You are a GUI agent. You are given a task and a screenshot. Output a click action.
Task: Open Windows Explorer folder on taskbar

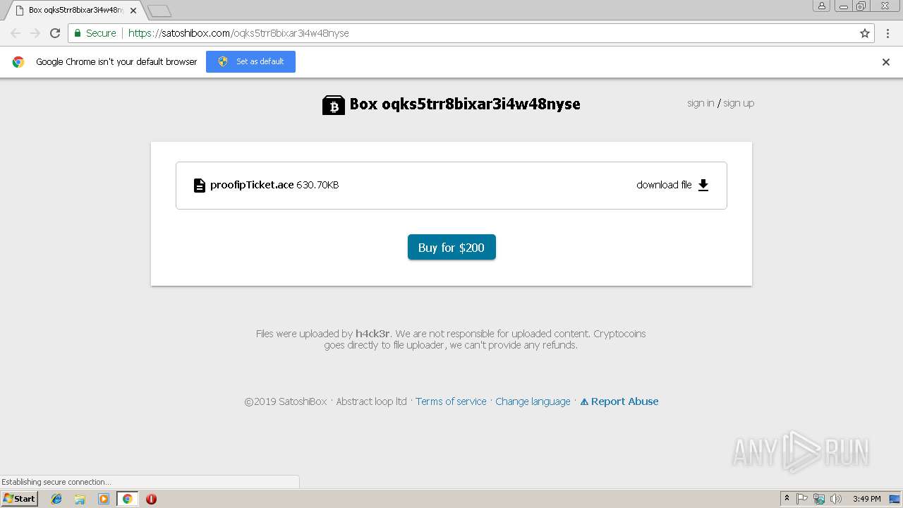tap(80, 499)
